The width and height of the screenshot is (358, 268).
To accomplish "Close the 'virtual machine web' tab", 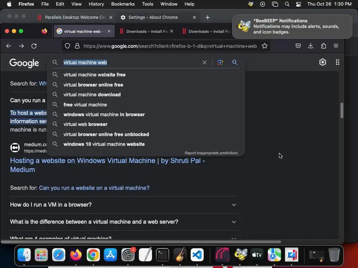I will coord(109,31).
